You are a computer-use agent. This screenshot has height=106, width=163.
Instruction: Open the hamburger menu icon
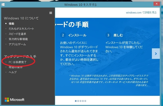pos(51,13)
